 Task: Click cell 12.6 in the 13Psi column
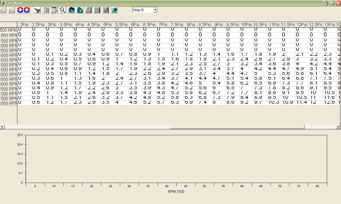click(x=330, y=103)
